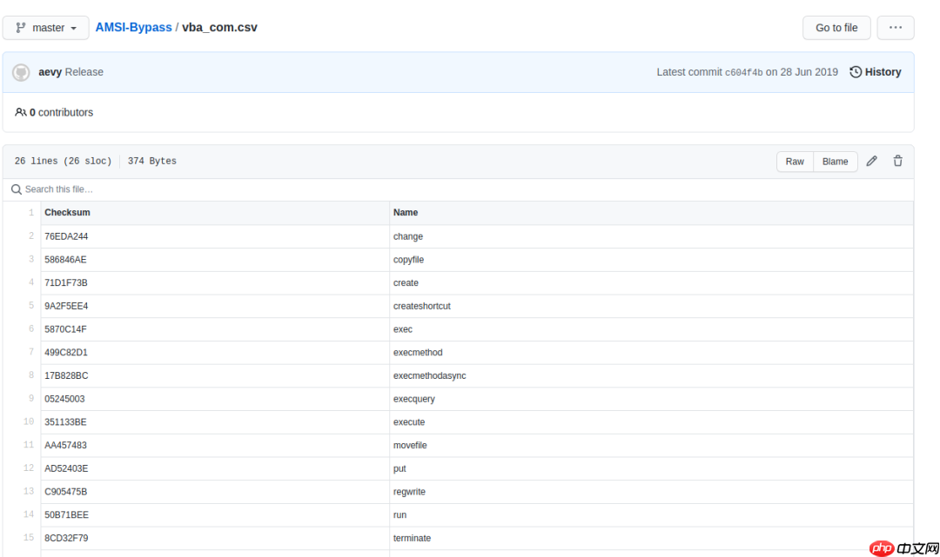The height and width of the screenshot is (557, 940).
Task: Click the '26 lines (26 sloc)' text
Action: [x=63, y=161]
